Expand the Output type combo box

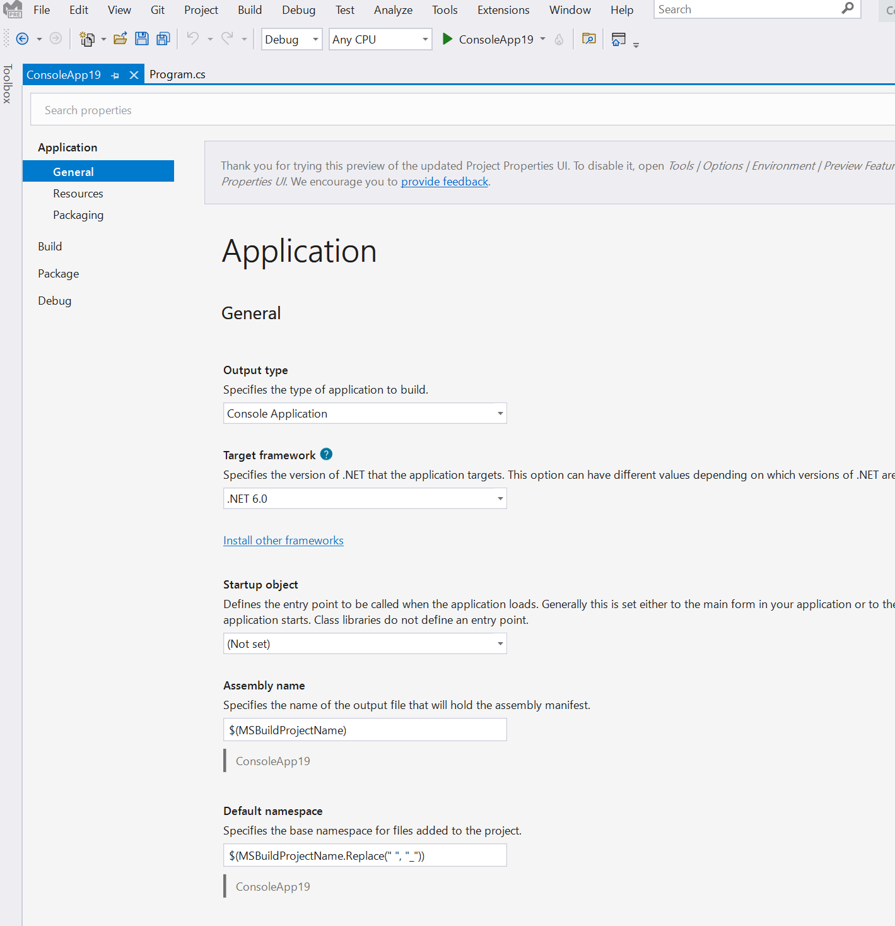tap(365, 414)
